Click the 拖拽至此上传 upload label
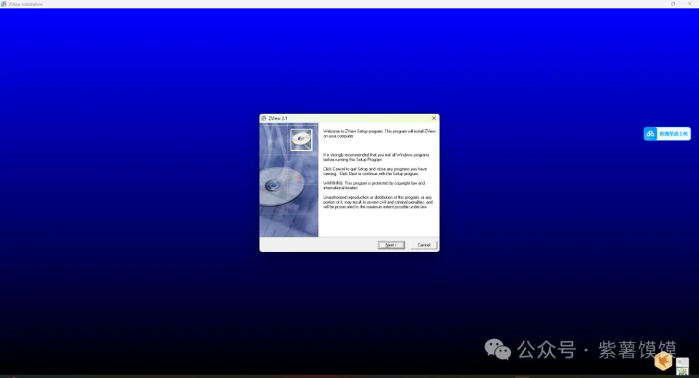The image size is (699, 378). click(x=674, y=134)
